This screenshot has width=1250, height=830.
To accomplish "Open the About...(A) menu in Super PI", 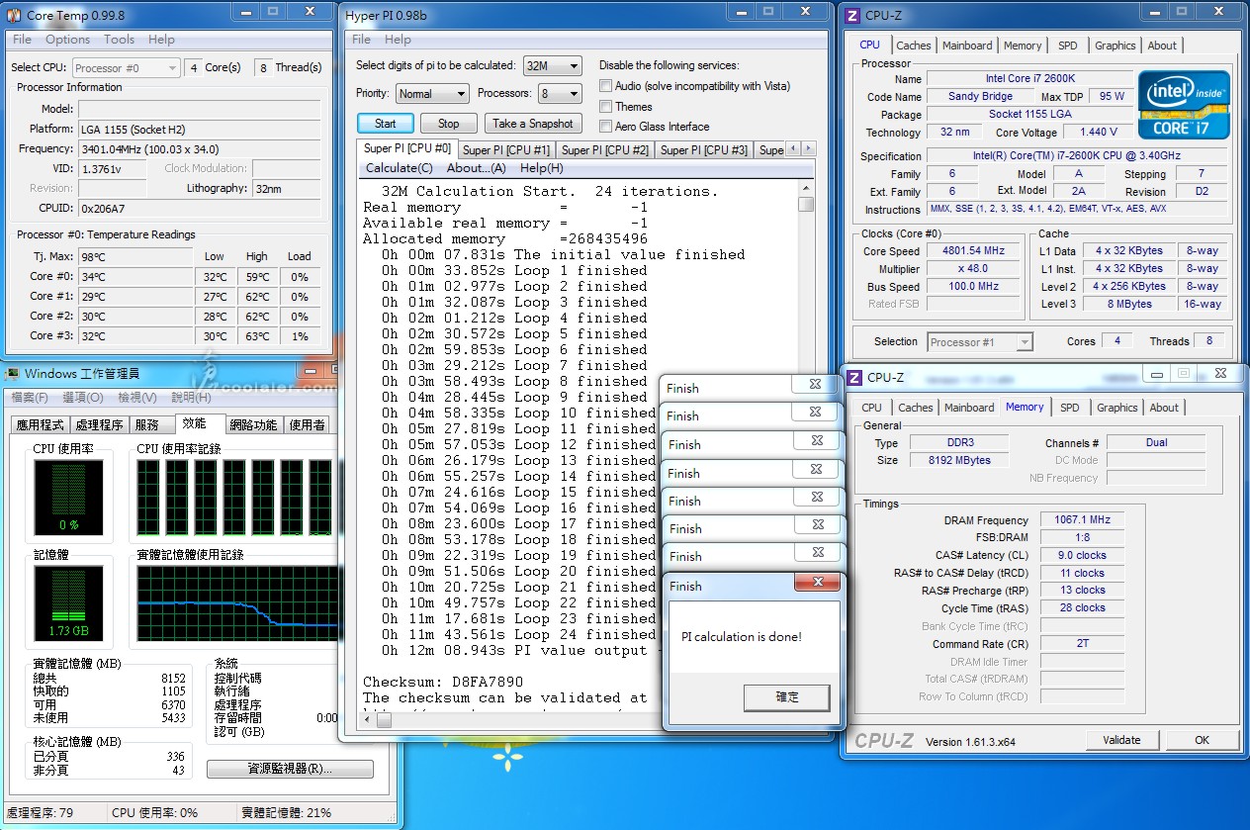I will click(x=477, y=168).
